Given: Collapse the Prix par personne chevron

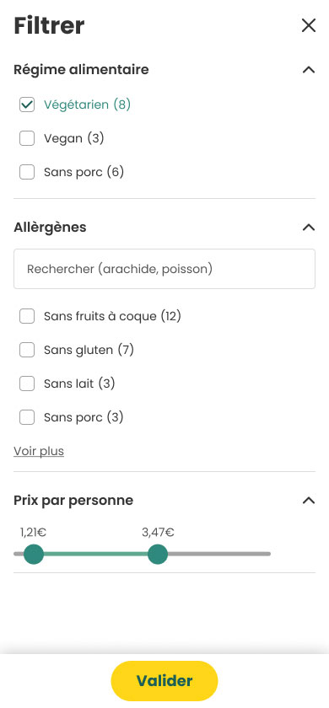Looking at the screenshot, I should (308, 501).
